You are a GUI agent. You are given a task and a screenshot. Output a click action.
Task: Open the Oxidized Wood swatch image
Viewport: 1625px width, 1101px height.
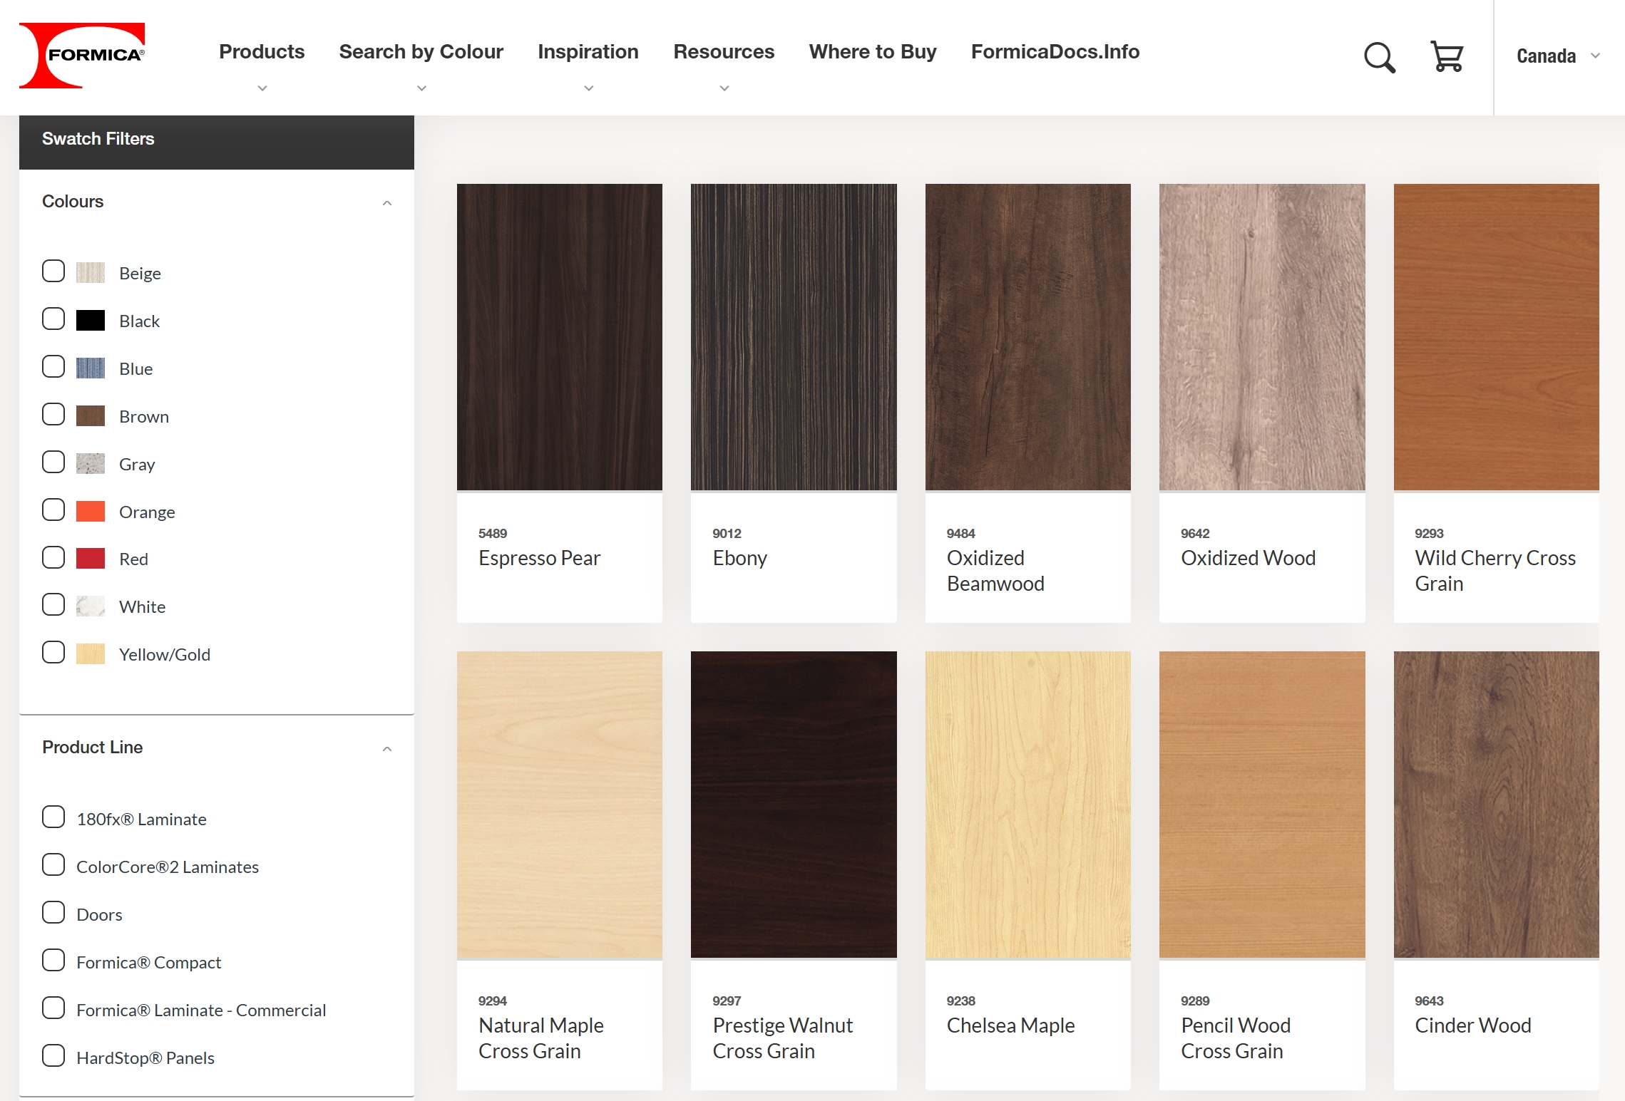[x=1262, y=337]
